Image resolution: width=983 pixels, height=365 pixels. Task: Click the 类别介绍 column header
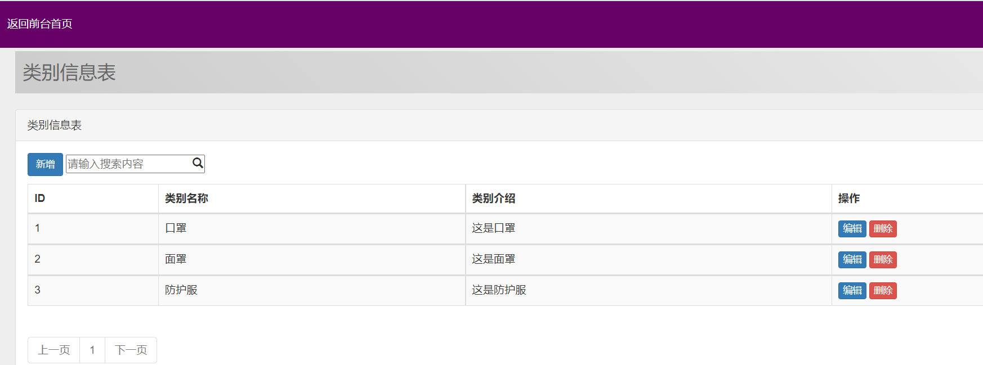point(493,199)
